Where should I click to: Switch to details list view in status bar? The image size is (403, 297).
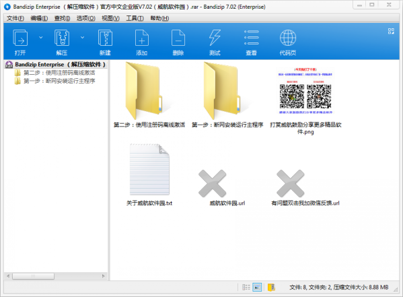[246, 287]
